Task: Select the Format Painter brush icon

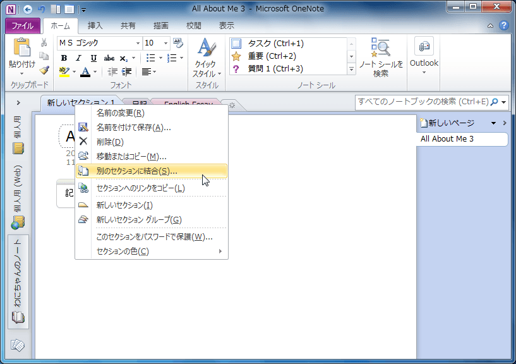Action: pyautogui.click(x=44, y=70)
